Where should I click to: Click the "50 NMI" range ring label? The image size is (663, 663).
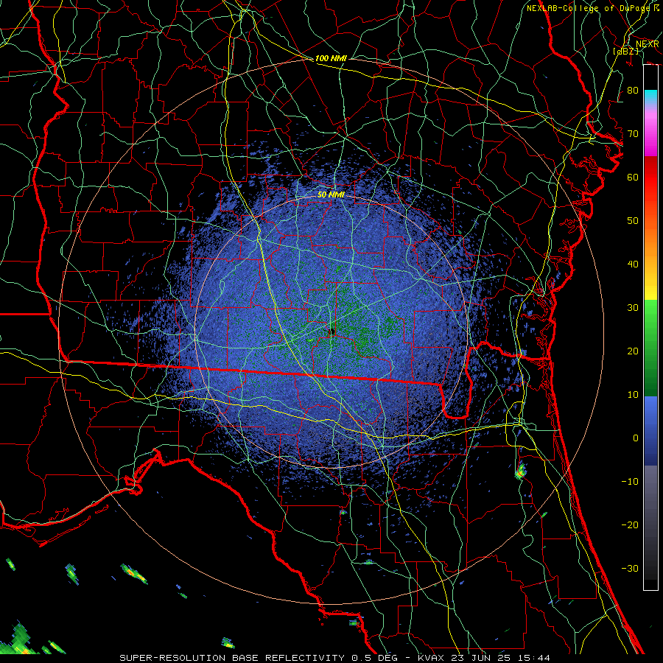click(331, 194)
